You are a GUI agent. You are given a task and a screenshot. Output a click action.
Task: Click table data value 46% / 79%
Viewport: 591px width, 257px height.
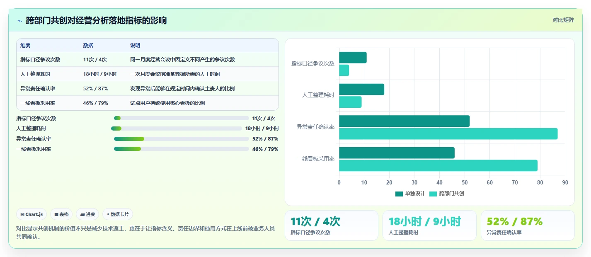point(96,103)
